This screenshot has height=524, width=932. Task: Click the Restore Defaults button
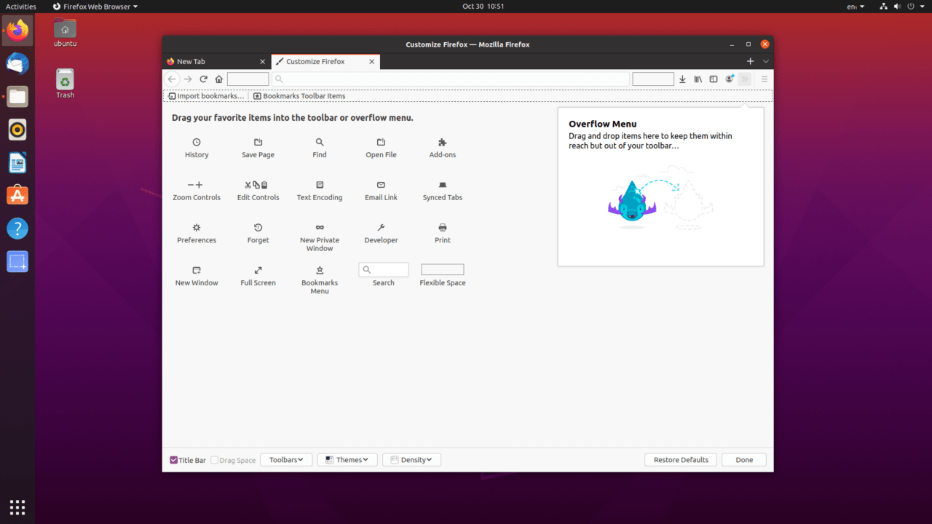pyautogui.click(x=681, y=460)
